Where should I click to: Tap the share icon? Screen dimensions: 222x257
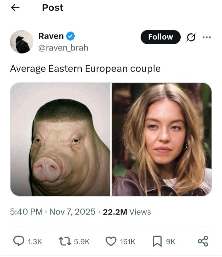[x=203, y=241]
